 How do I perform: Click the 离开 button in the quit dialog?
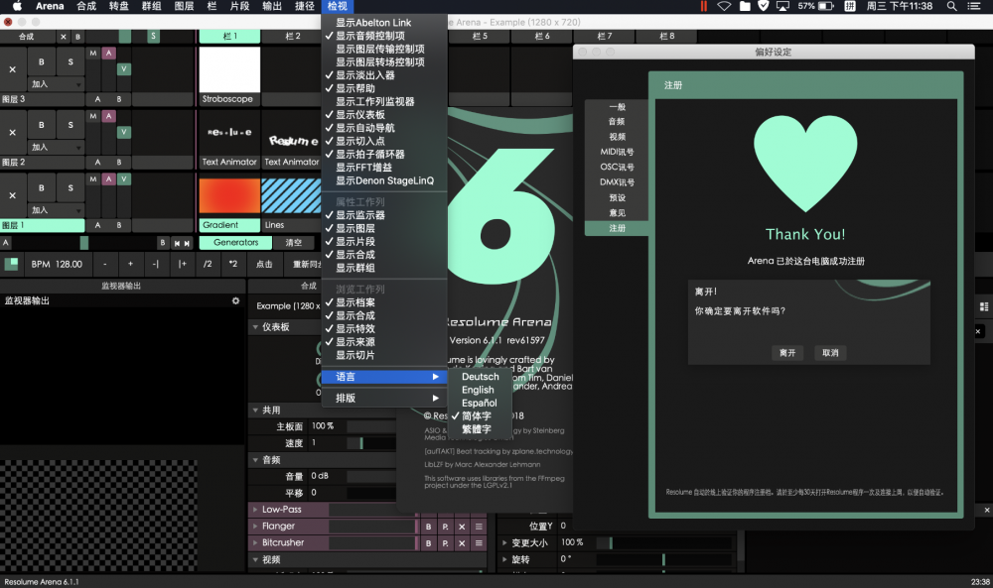pyautogui.click(x=787, y=353)
